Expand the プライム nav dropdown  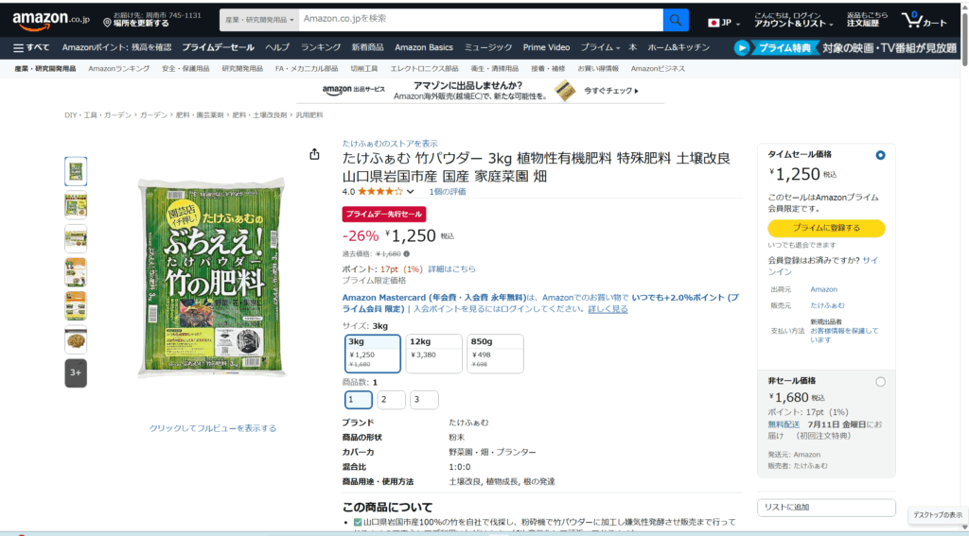600,47
